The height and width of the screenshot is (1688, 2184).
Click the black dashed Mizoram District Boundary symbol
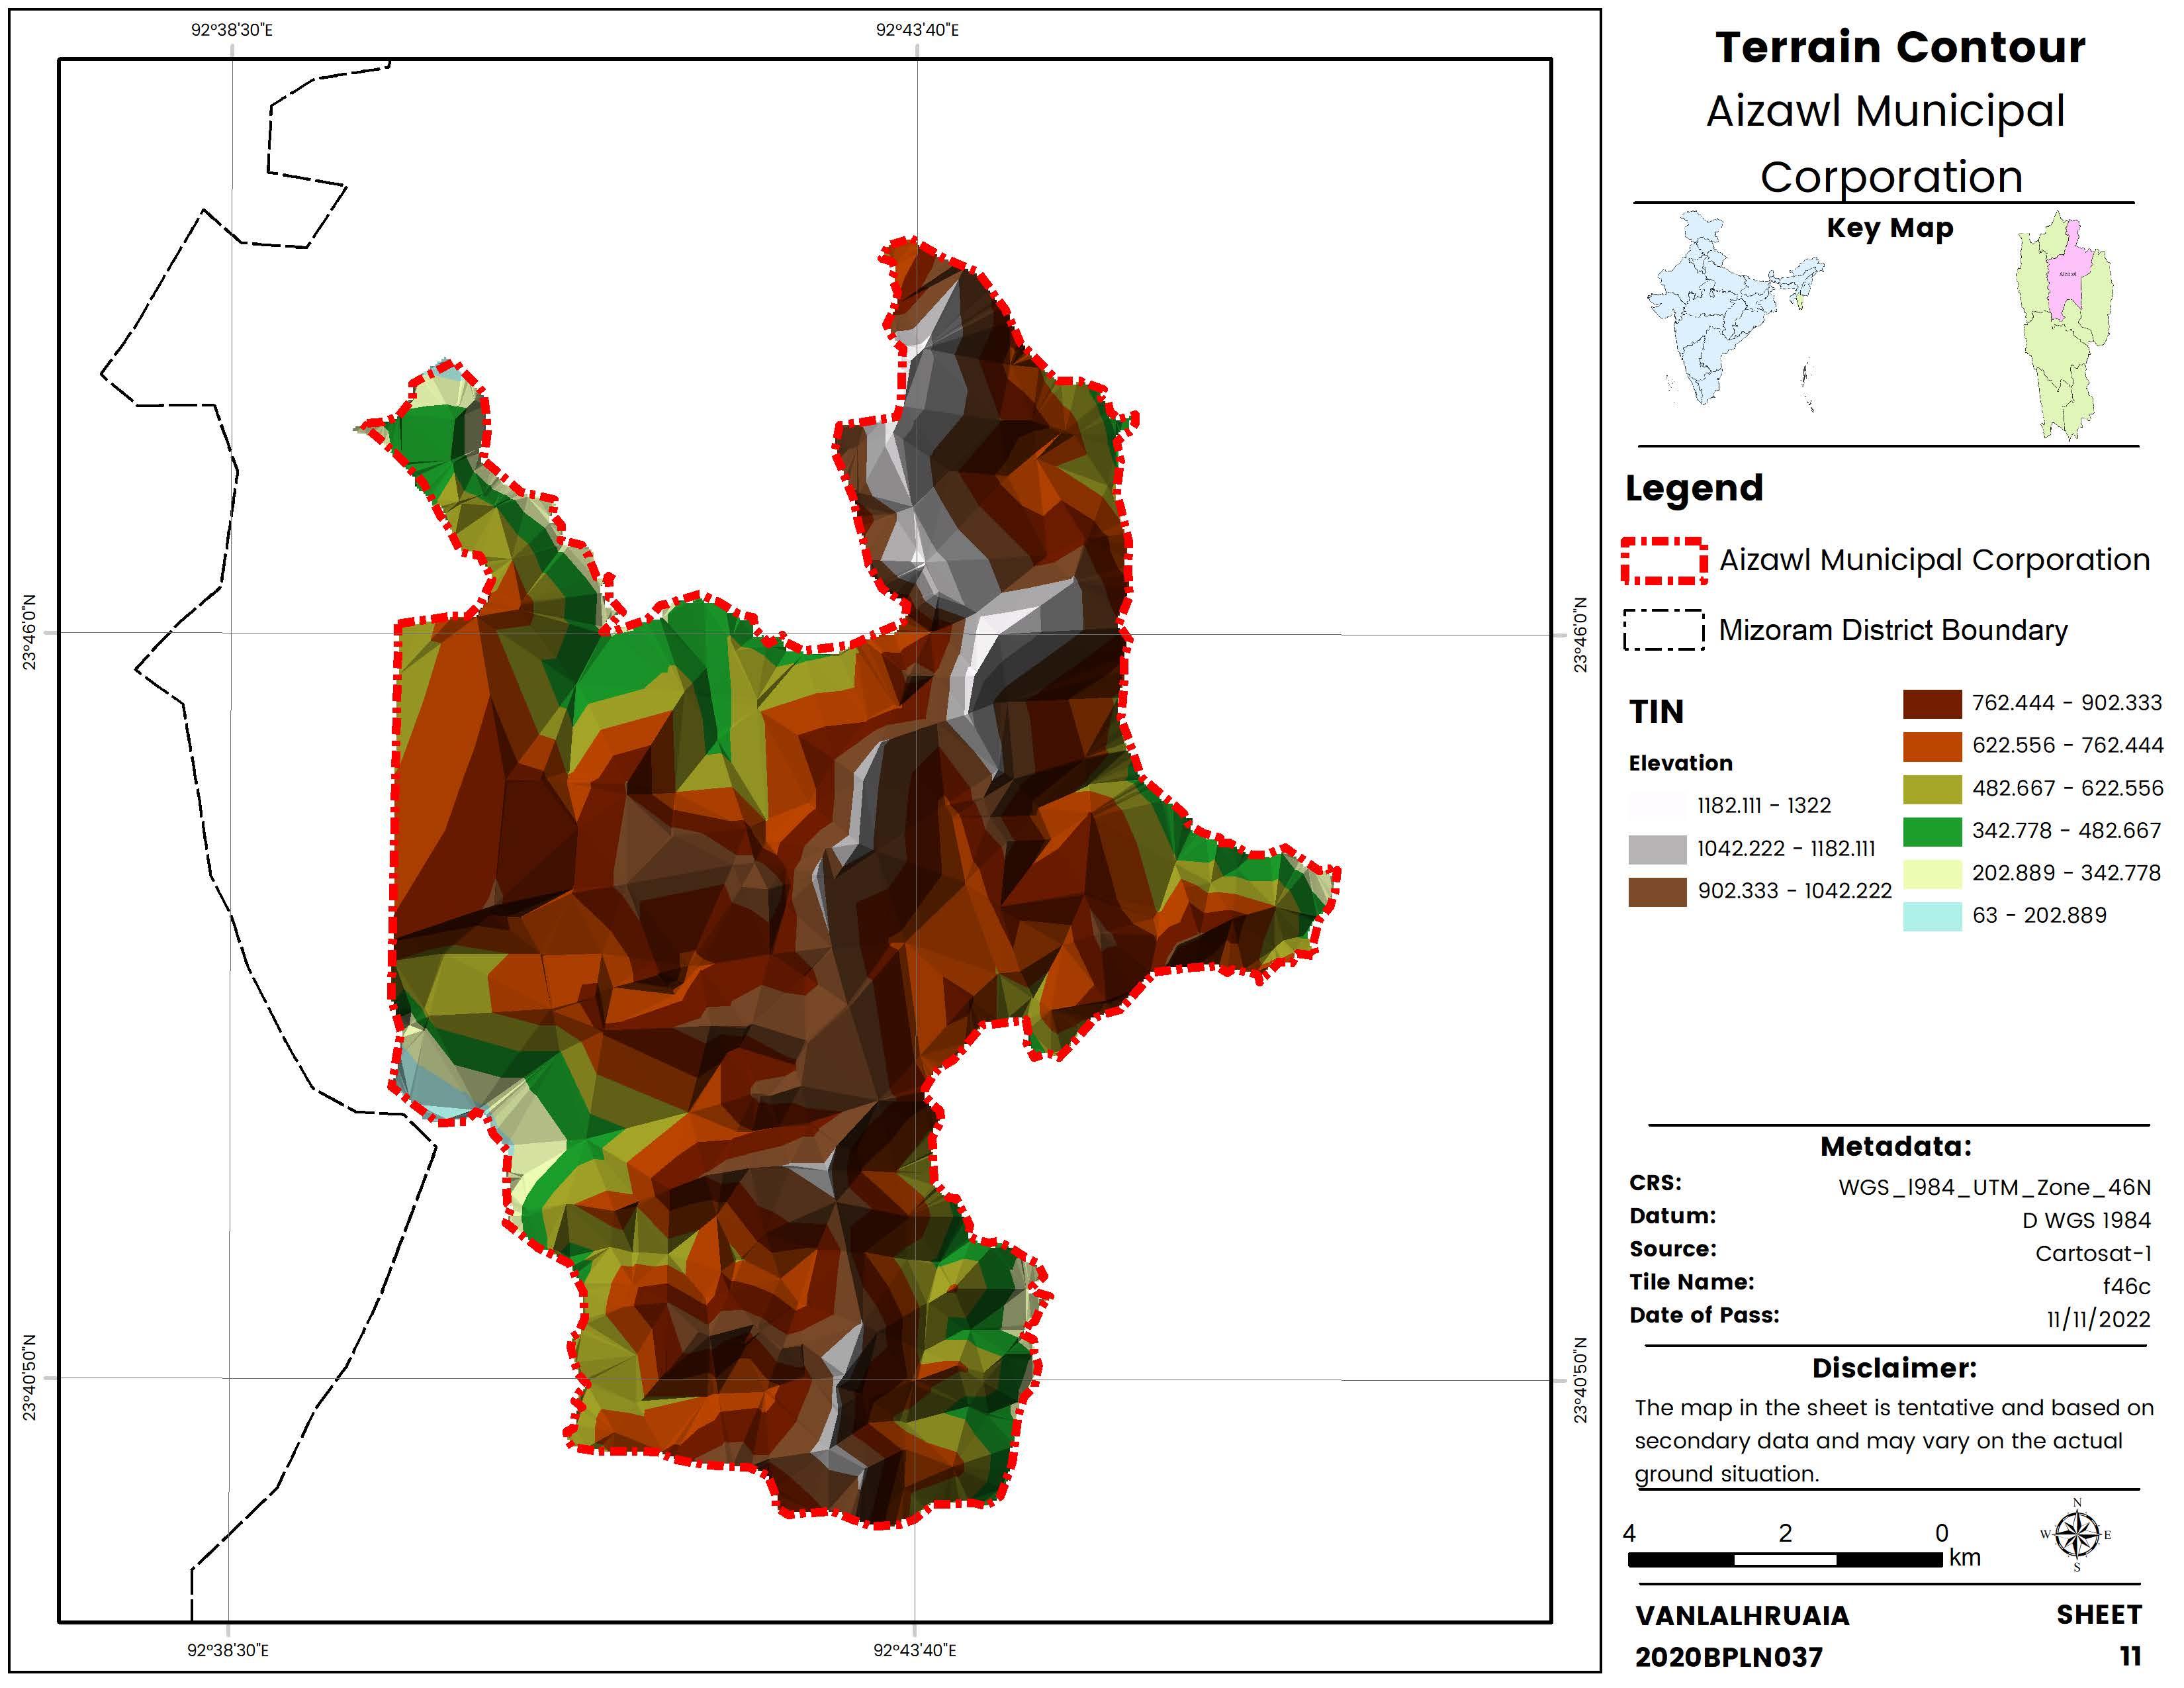1664,630
